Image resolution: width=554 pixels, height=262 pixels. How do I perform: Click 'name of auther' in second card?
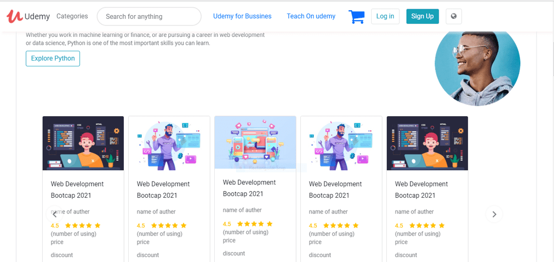(x=156, y=212)
